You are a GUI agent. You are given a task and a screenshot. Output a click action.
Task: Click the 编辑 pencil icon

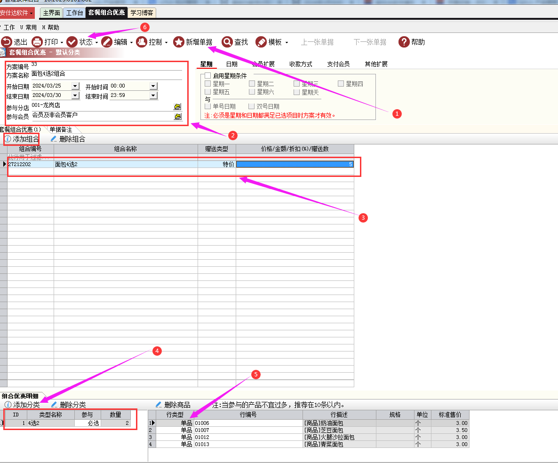(x=107, y=42)
